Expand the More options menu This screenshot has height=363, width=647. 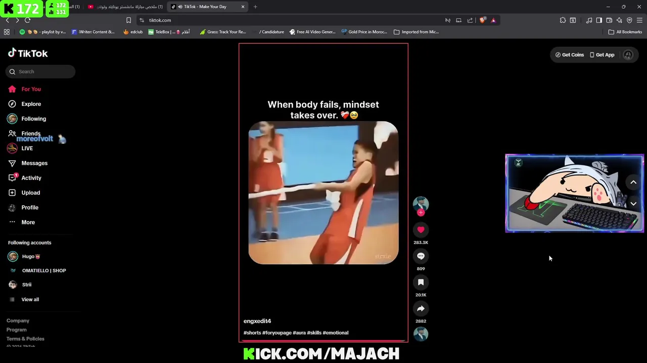pyautogui.click(x=21, y=222)
